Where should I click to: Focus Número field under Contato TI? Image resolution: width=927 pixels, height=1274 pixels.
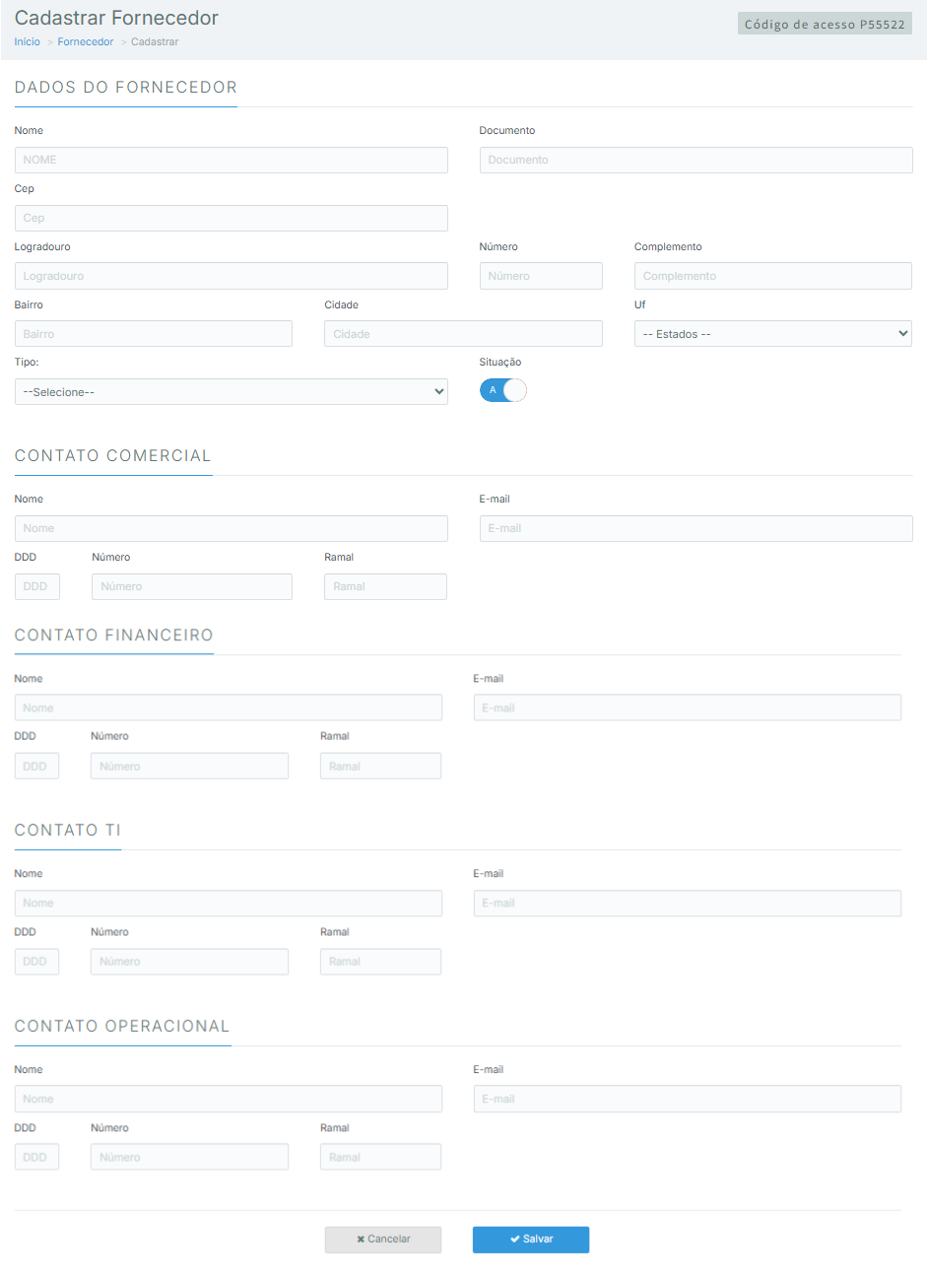coord(189,962)
